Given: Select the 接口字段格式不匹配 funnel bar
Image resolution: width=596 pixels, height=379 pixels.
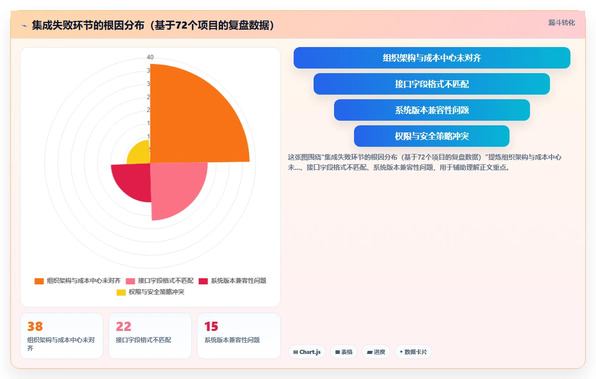Looking at the screenshot, I should tap(432, 84).
